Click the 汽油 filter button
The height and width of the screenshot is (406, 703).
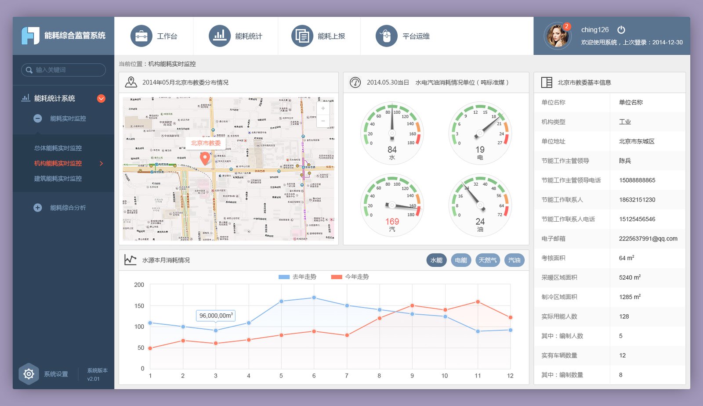click(x=514, y=260)
